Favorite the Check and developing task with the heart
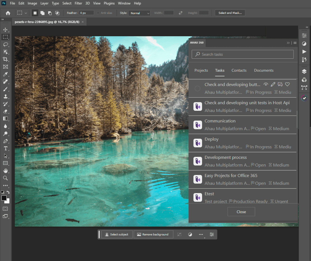The height and width of the screenshot is (261, 311). (287, 84)
